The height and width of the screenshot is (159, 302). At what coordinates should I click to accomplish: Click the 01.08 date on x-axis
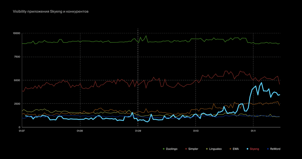(80, 131)
